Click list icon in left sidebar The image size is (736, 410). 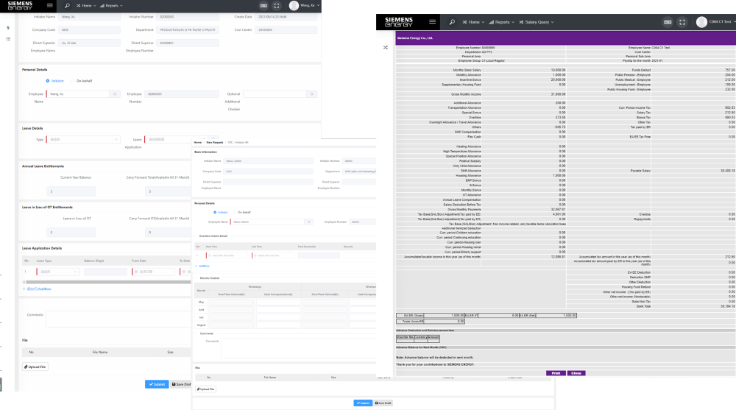tap(8, 39)
